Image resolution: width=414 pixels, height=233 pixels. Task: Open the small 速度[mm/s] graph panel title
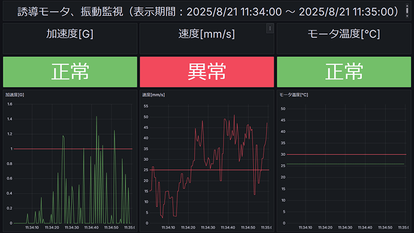[153, 95]
